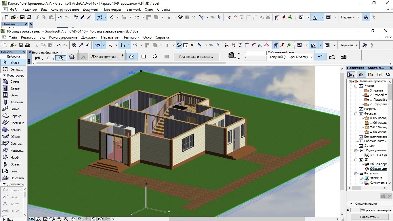Toggle the 3D window button in front toolbar

[x=314, y=45]
